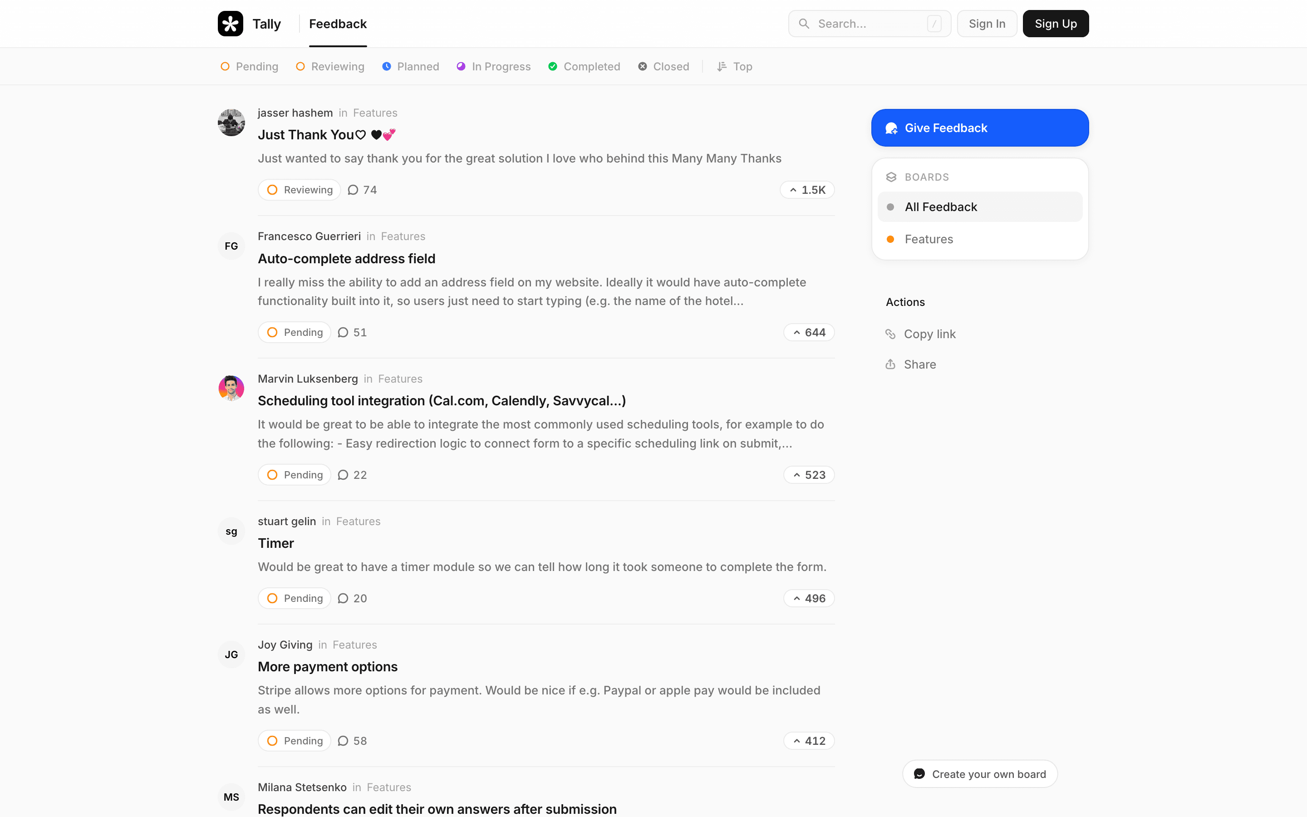Screen dimensions: 1307x817
Task: Click Features link next to Marvin Luksenberg
Action: click(400, 379)
